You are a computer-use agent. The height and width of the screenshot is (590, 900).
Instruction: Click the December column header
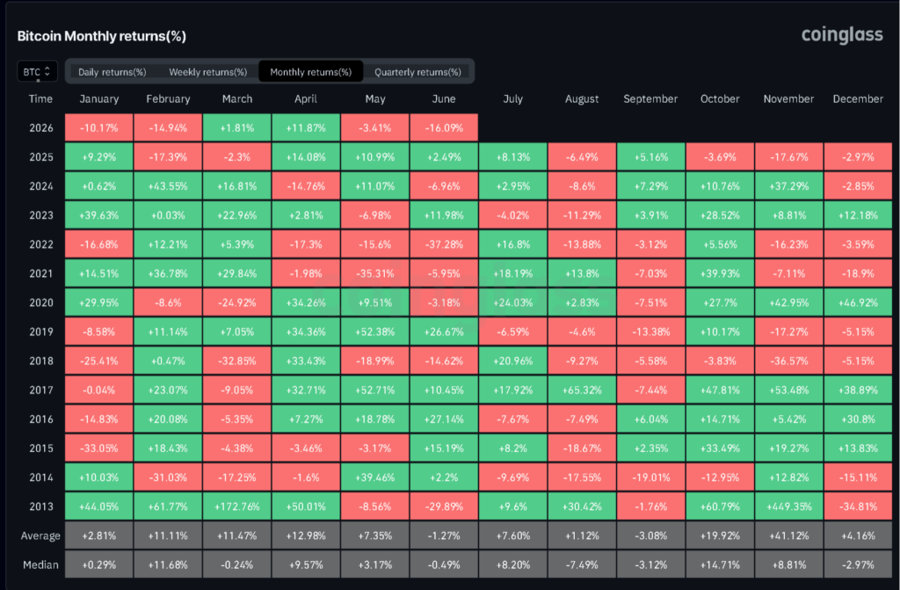point(858,98)
